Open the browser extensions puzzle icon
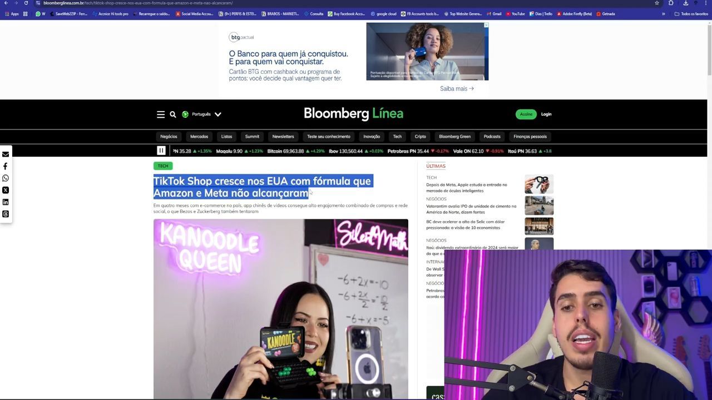Viewport: 712px width, 400px height. tap(671, 3)
